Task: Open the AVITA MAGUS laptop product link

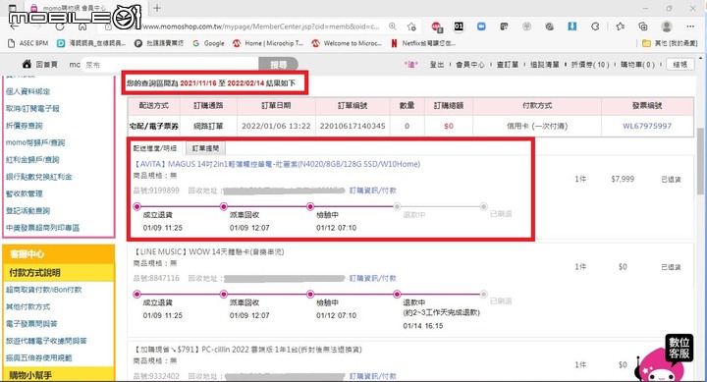Action: [x=277, y=164]
